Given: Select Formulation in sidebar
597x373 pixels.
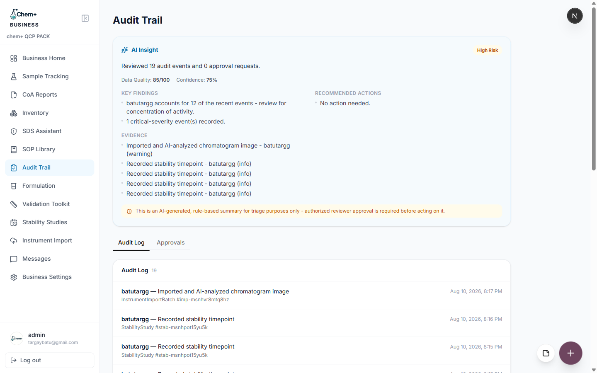Looking at the screenshot, I should tap(50, 186).
